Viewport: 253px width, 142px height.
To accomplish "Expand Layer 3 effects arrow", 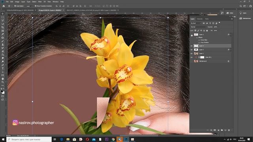I will click(230, 50).
